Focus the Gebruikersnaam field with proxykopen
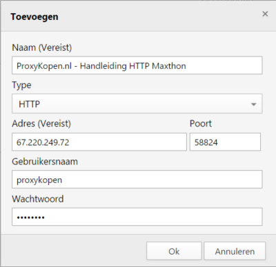Viewport: 276px width, 267px height. [137, 180]
